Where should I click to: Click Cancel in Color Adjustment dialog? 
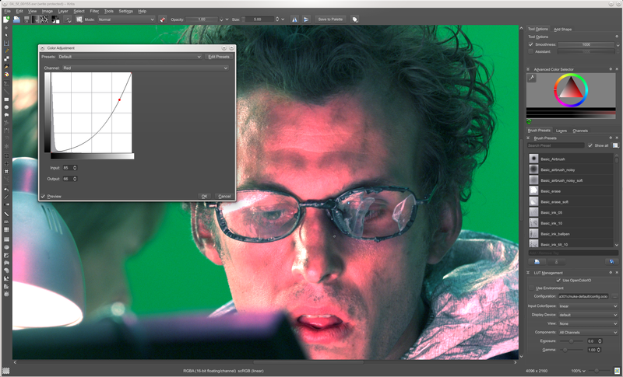224,196
